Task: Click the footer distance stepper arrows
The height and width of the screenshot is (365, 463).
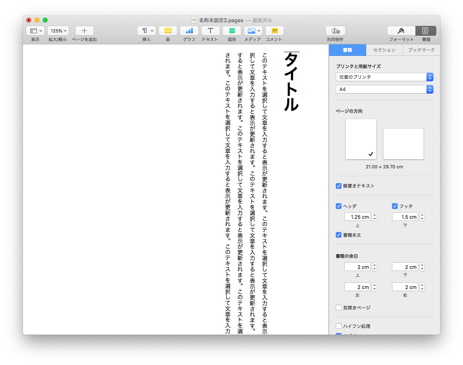Action: click(x=422, y=217)
